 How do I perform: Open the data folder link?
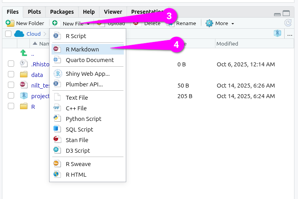pos(37,75)
